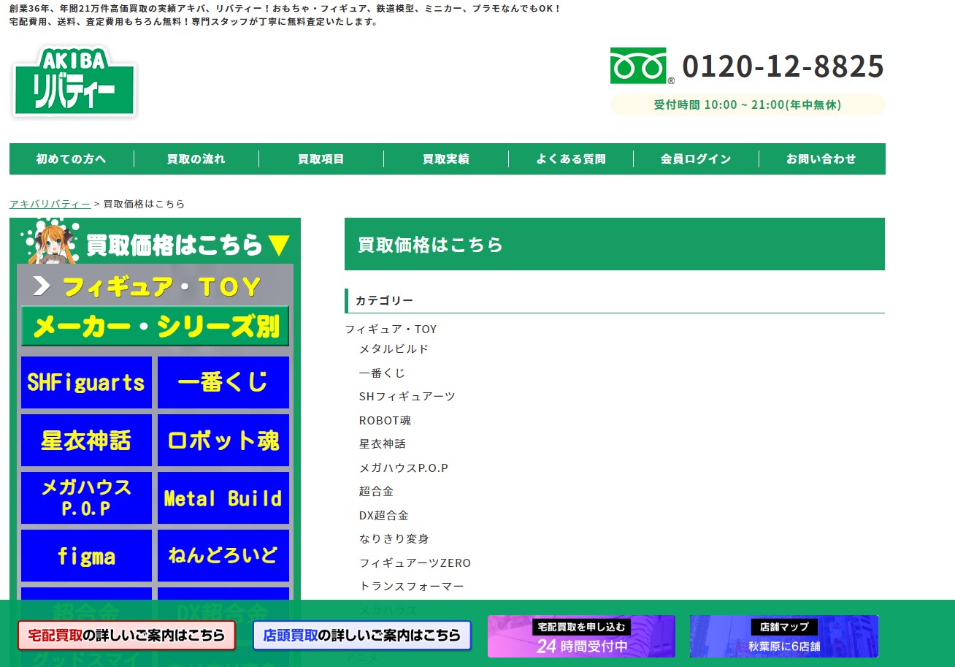Open the メガハウスP.O.P category list link
Image resolution: width=955 pixels, height=667 pixels.
pyautogui.click(x=403, y=468)
